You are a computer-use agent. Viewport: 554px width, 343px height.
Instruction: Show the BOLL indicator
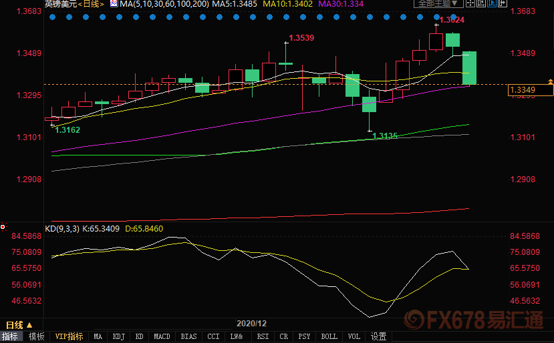(x=329, y=336)
